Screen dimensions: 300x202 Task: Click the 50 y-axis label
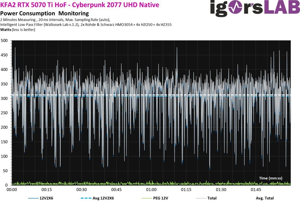click(x=5, y=171)
